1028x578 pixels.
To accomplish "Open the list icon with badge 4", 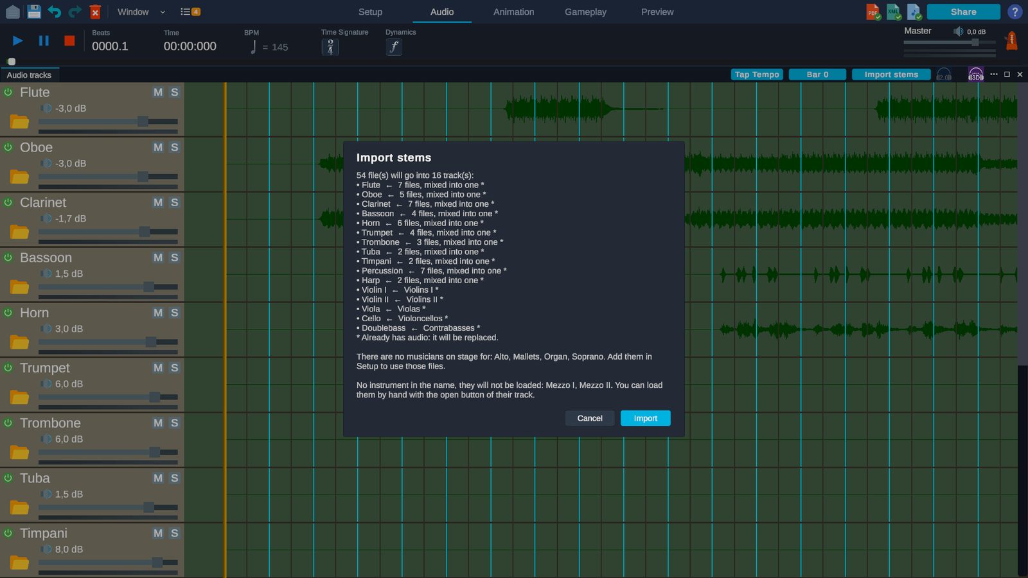I will coord(190,12).
